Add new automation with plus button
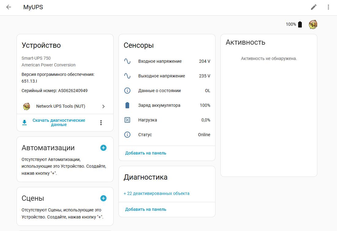This screenshot has height=231, width=337. coord(103,148)
